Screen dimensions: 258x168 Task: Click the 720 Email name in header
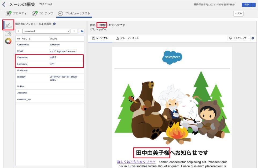pos(46,4)
